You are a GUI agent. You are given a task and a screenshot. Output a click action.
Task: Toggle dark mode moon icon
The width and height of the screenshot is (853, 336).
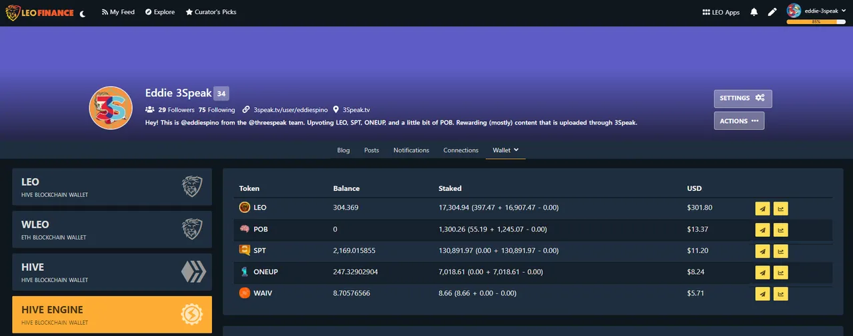[82, 13]
